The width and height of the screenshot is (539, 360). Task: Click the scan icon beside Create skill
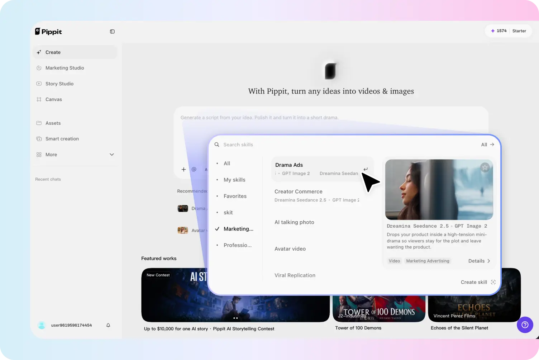(x=493, y=282)
